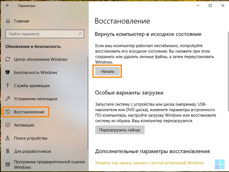The image size is (229, 172).
Task: Click the Перезагрузить сейчас button
Action: click(x=120, y=130)
